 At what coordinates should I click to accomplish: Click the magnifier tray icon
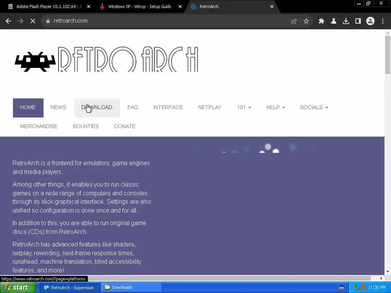point(363,288)
